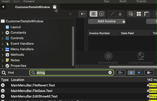
Task: Select the LocationConnector globe icon
Action: click(141, 56)
